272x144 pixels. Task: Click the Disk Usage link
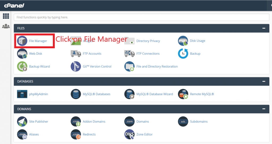(198, 41)
